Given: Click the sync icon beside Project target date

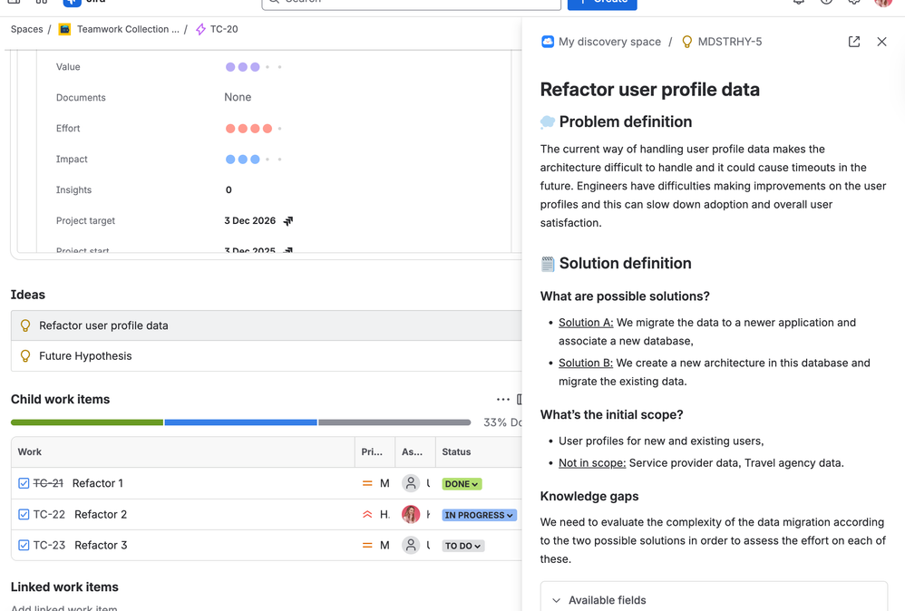Looking at the screenshot, I should (x=288, y=221).
